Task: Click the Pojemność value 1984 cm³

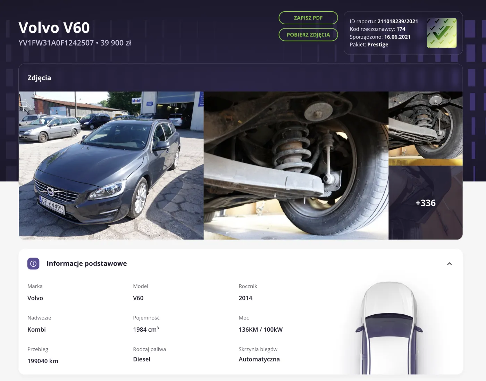Action: point(146,329)
